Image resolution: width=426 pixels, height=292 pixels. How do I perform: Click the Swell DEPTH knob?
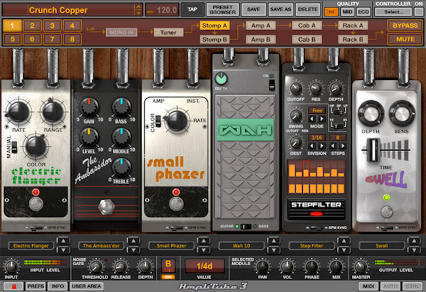370,114
